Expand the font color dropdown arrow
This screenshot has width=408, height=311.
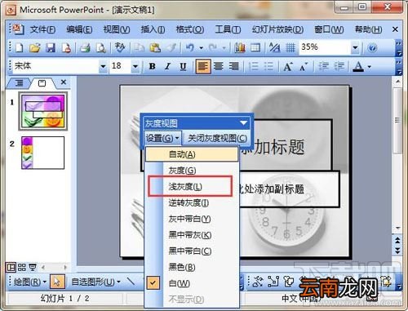point(369,66)
